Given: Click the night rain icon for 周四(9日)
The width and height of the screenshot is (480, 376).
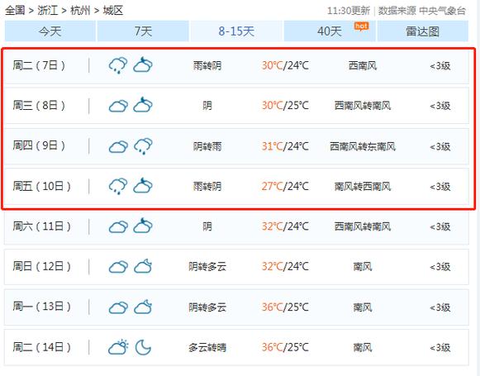Looking at the screenshot, I should click(143, 146).
